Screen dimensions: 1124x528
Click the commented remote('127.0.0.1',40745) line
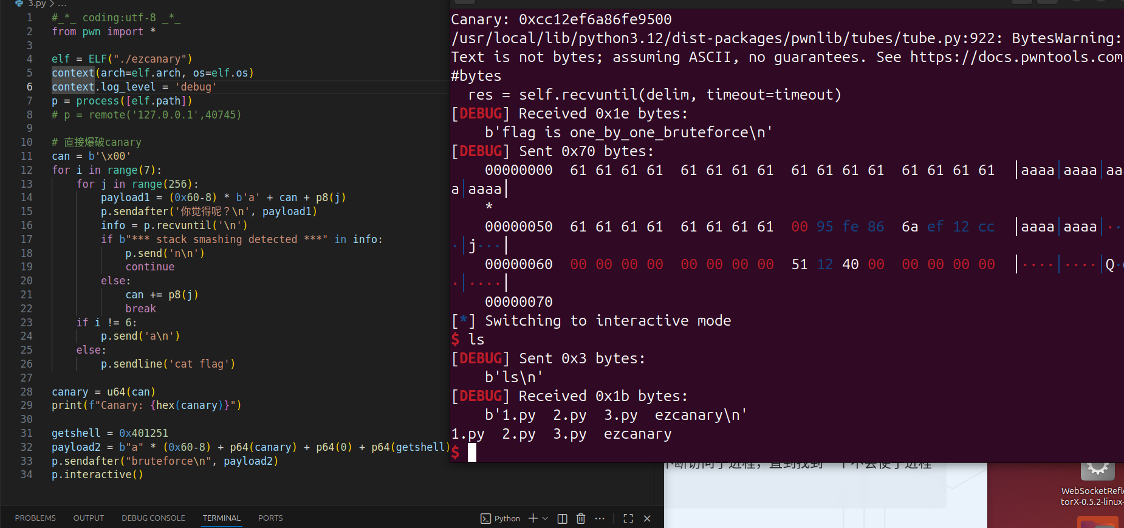tap(146, 114)
